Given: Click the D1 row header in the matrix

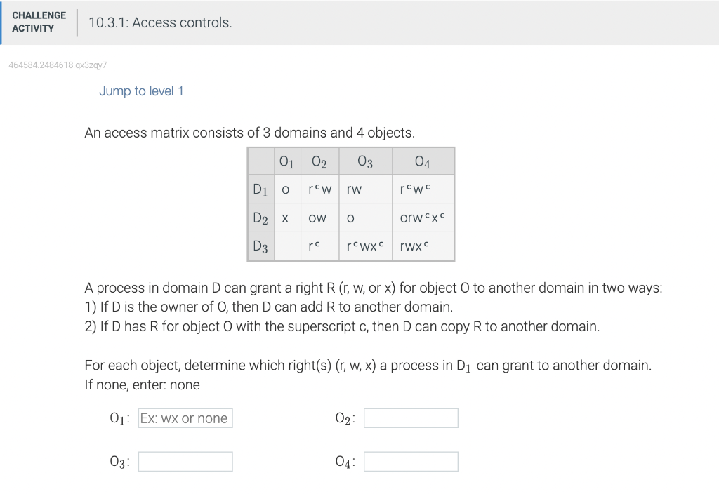Looking at the screenshot, I should [260, 189].
